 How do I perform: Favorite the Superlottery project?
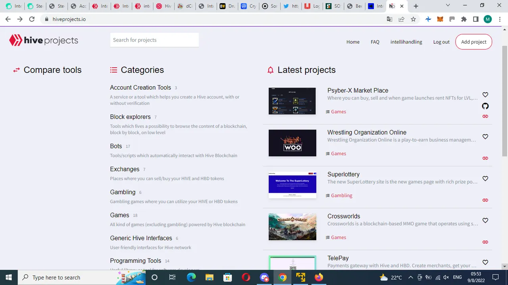pos(485,179)
